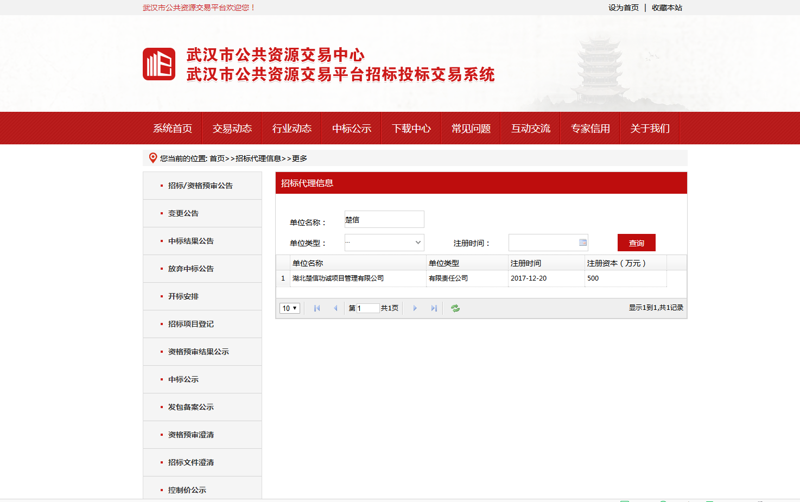Go to last page of results
This screenshot has height=502, width=800.
[x=434, y=308]
